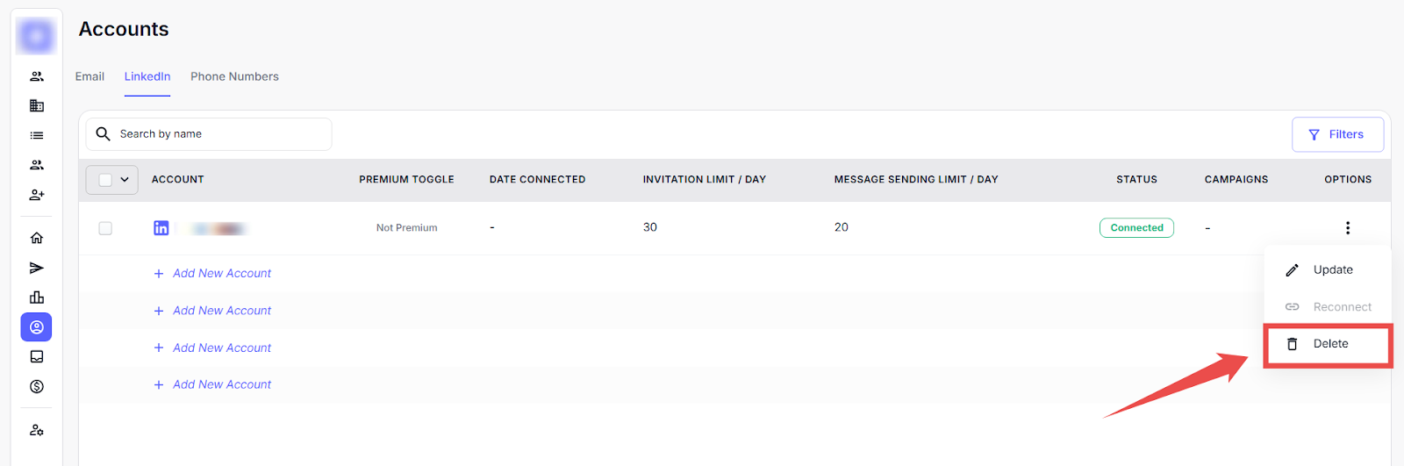
Task: Click the companies building icon in sidebar
Action: point(37,106)
